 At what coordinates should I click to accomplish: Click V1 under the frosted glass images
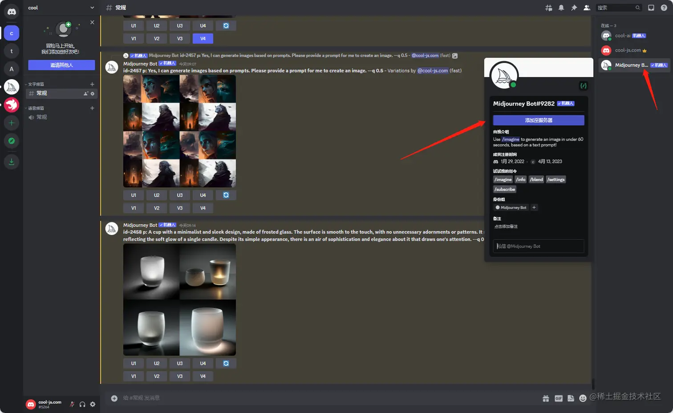tap(134, 376)
